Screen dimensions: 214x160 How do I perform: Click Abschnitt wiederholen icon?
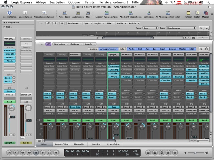pyautogui.click(x=131, y=13)
